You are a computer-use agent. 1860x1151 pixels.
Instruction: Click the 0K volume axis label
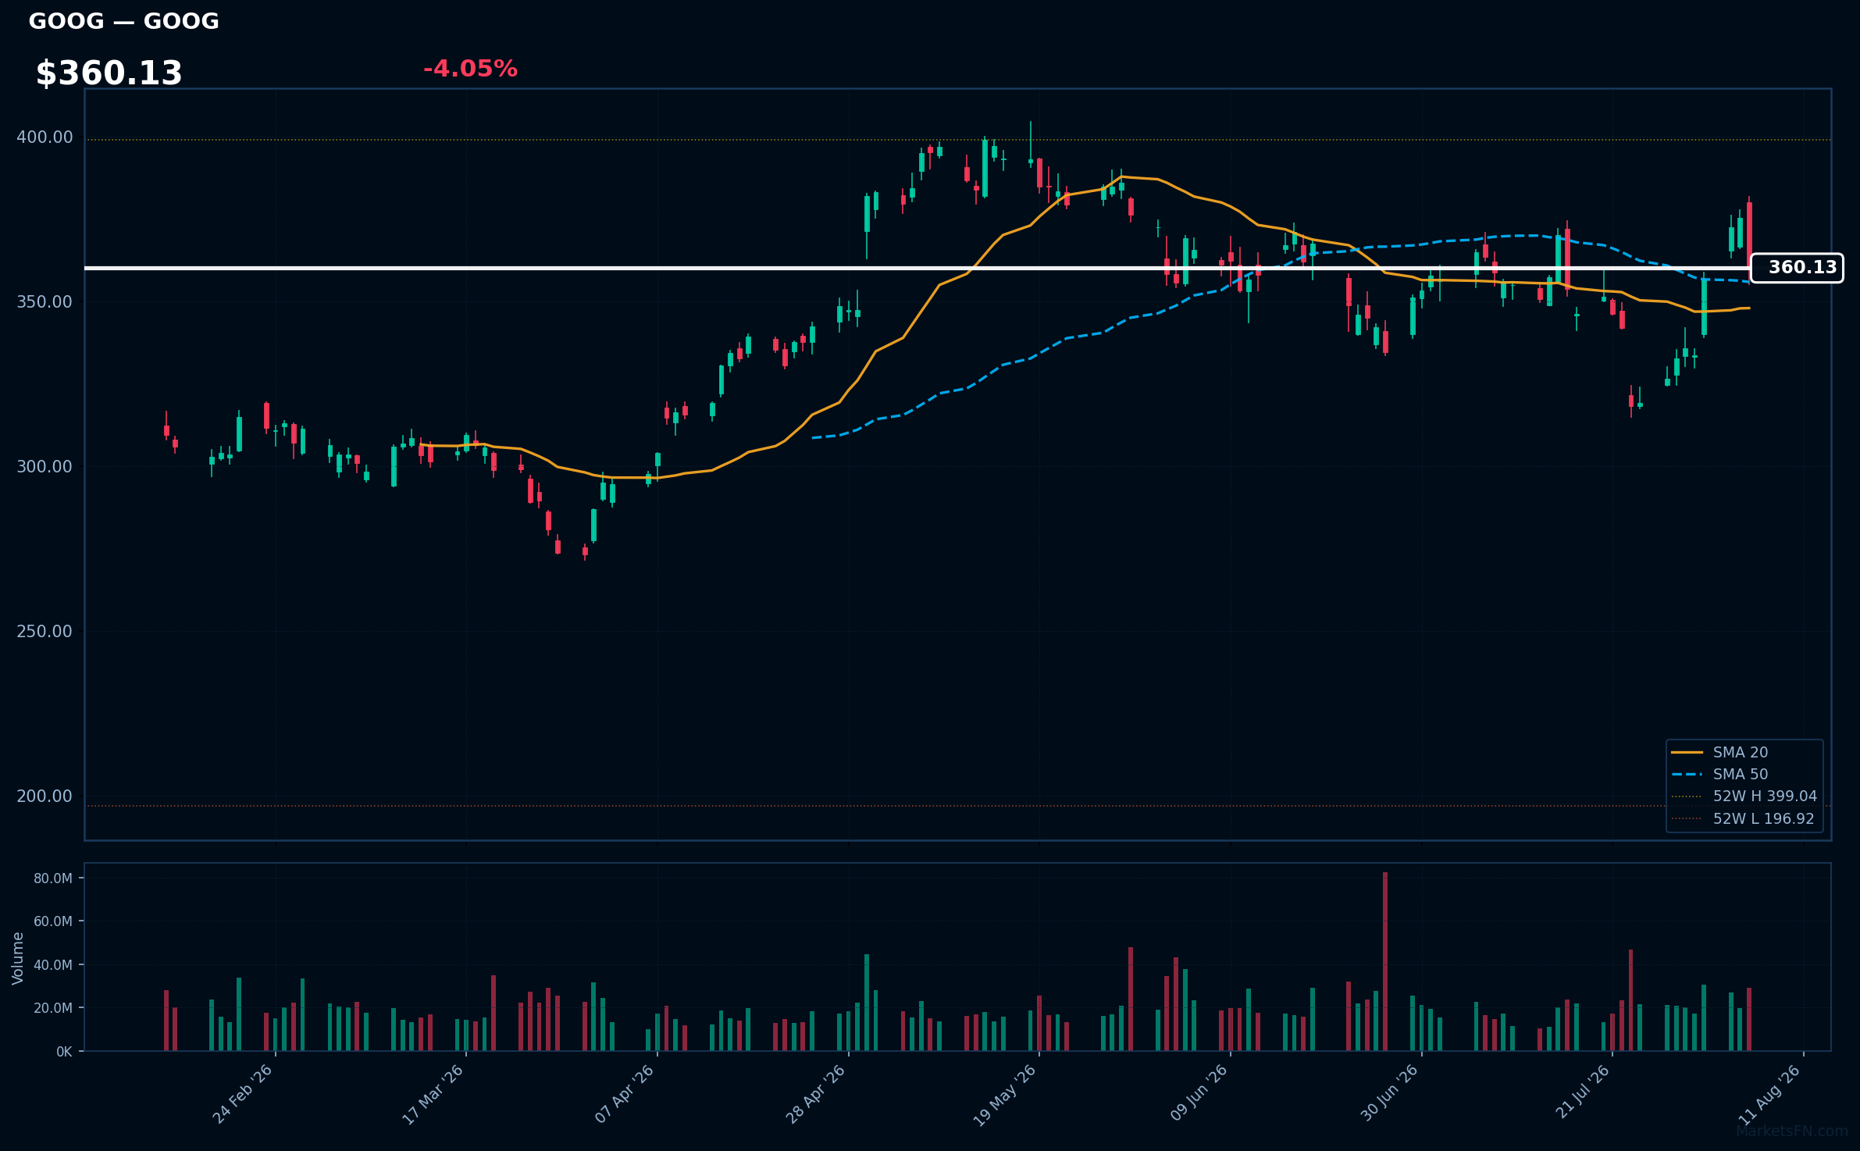(64, 1052)
